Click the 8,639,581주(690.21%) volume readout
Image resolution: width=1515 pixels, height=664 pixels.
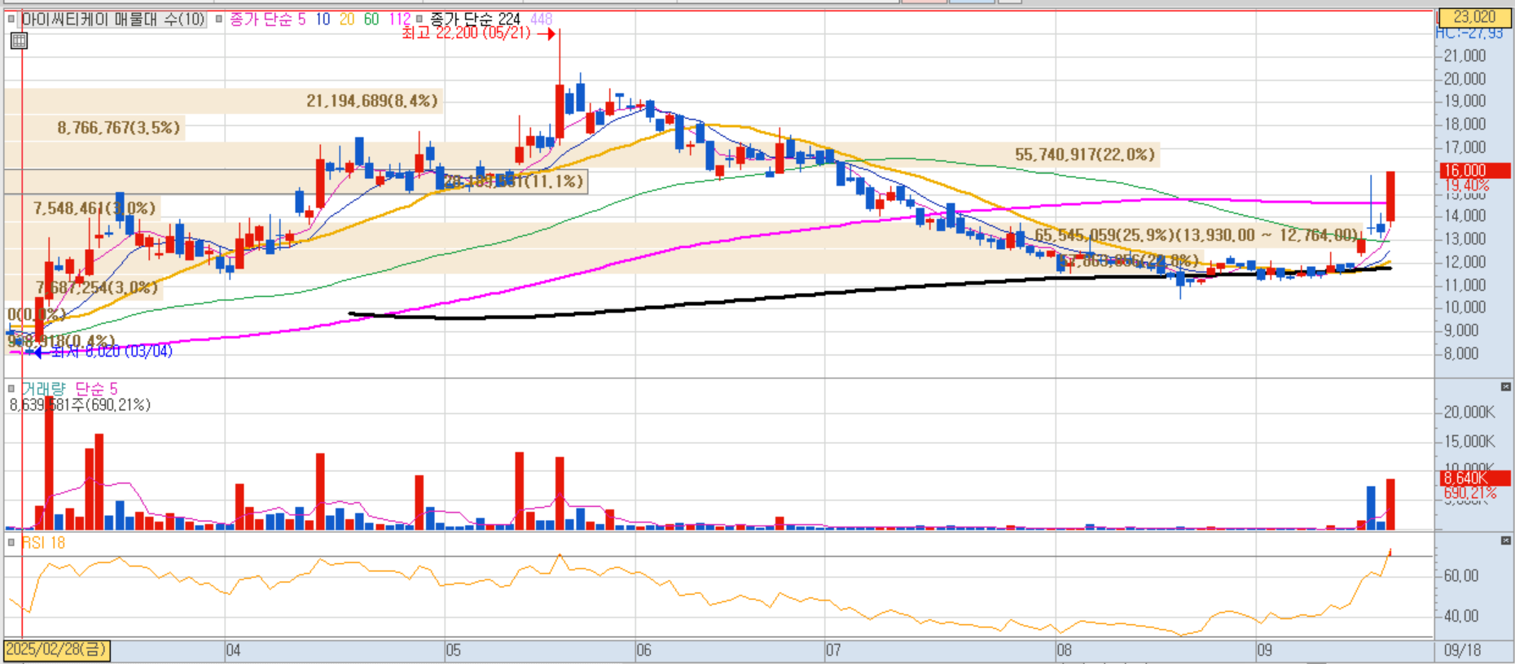80,405
